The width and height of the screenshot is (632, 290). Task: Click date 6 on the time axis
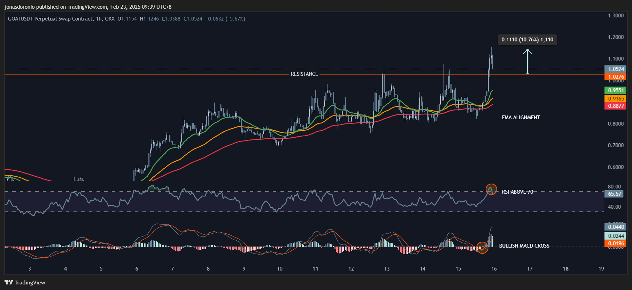point(137,269)
